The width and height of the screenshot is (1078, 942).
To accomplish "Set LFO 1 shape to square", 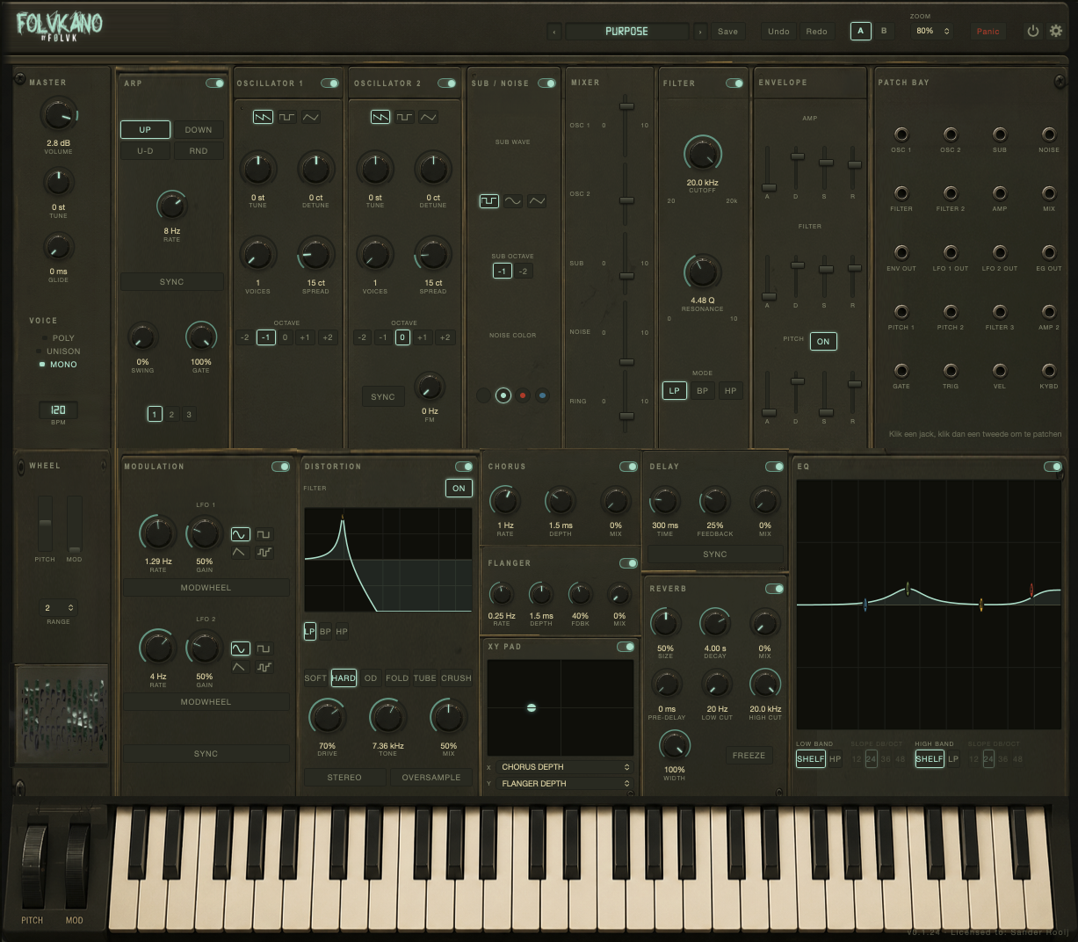I will pos(264,534).
